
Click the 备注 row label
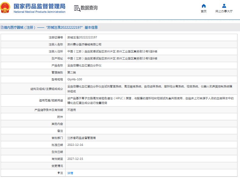tap(60, 131)
